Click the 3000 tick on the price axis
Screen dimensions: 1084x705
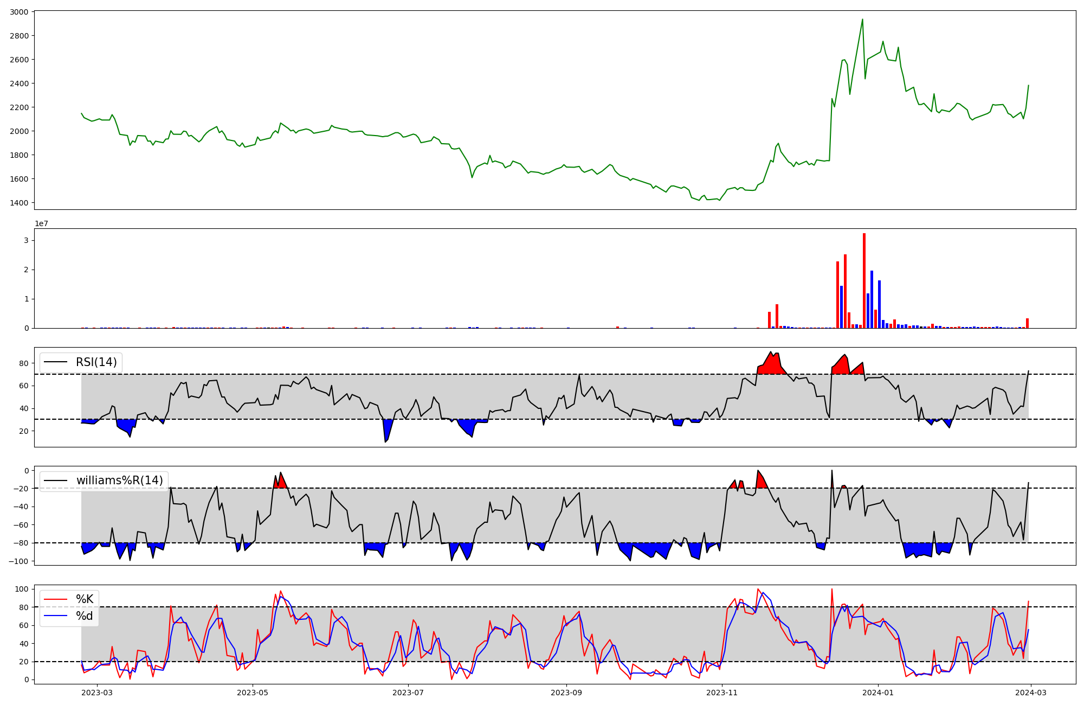coord(20,12)
